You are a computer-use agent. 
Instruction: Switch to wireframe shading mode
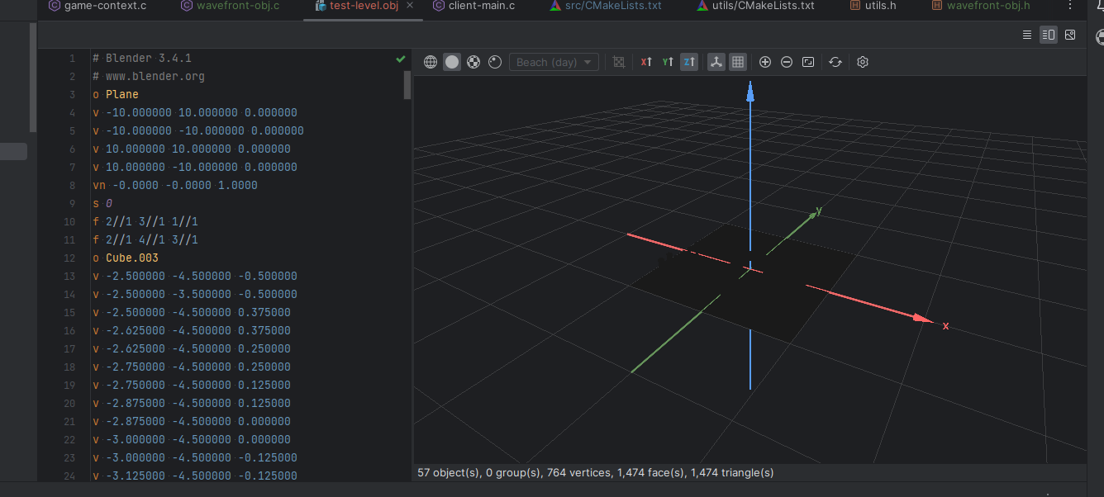coord(430,62)
